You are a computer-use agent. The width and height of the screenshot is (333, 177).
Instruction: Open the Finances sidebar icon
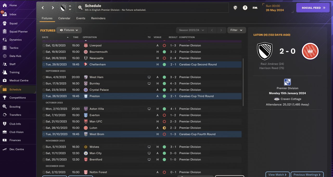coord(4,140)
